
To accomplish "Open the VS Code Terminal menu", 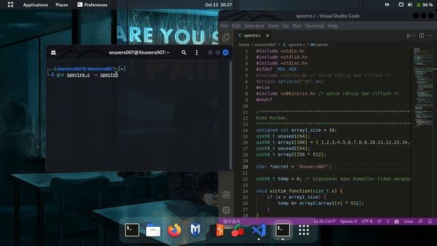I will (x=314, y=26).
